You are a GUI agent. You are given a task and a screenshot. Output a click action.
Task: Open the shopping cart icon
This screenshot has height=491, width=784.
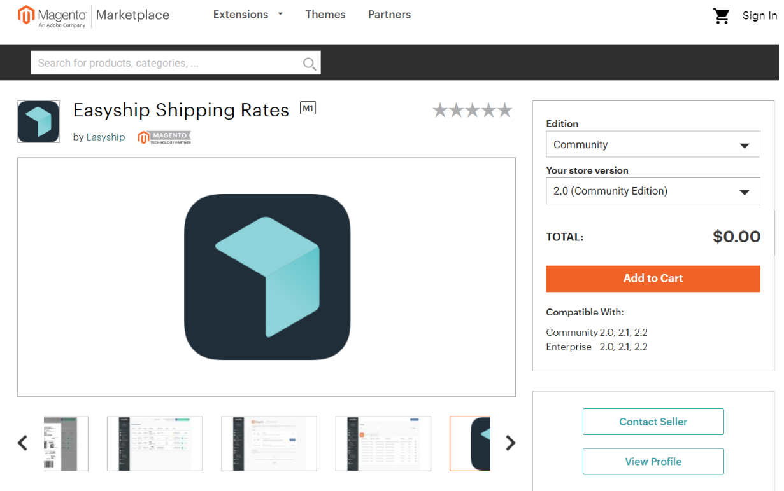click(721, 16)
